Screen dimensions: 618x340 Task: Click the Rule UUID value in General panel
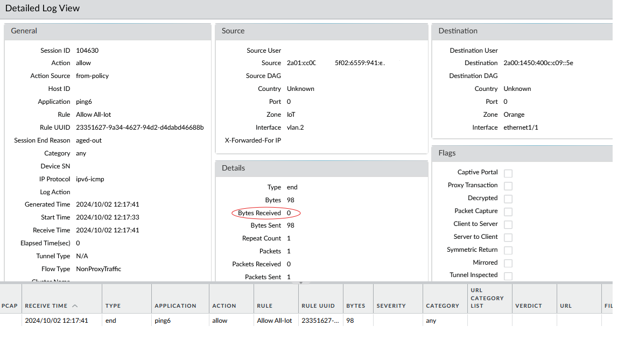point(139,127)
